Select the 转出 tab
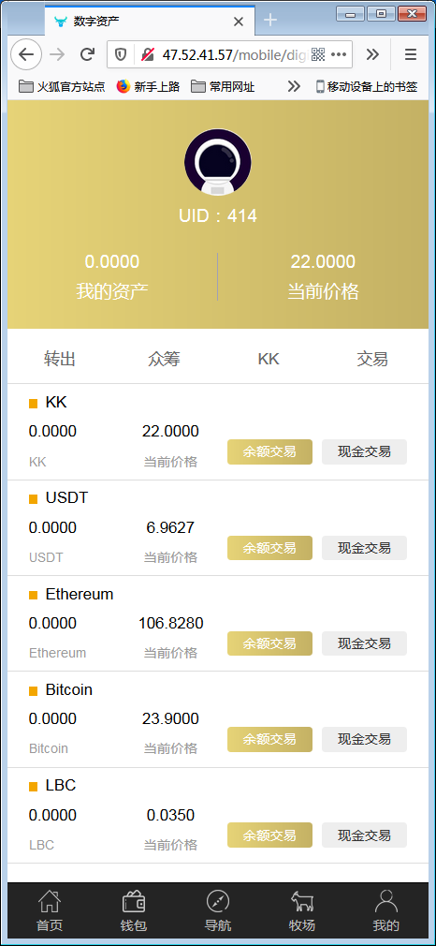436x946 pixels. tap(60, 359)
